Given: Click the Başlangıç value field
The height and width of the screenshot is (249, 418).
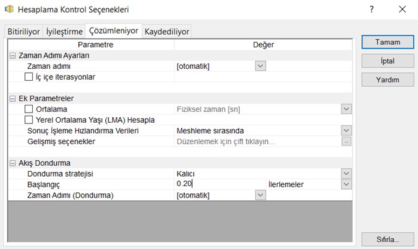Looking at the screenshot, I should point(219,184).
